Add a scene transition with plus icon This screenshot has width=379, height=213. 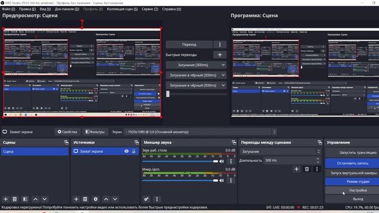coord(296,169)
